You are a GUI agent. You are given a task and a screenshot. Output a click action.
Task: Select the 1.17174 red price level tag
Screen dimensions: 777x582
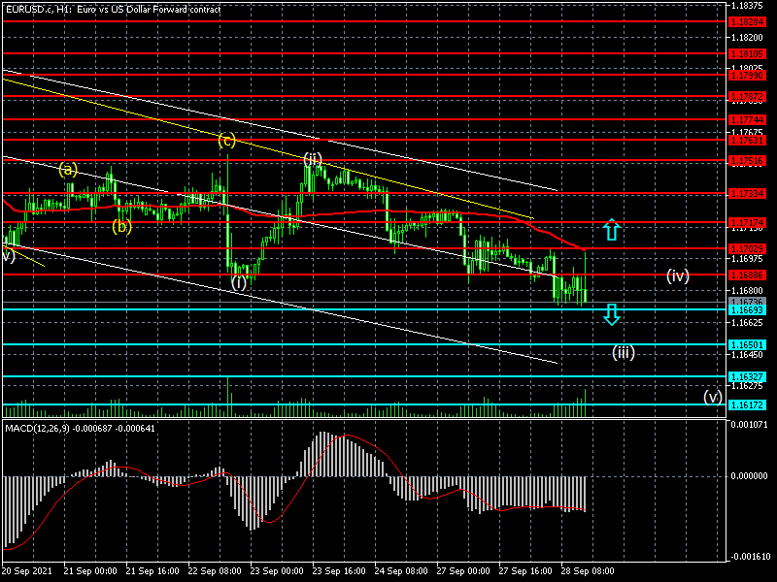(751, 223)
